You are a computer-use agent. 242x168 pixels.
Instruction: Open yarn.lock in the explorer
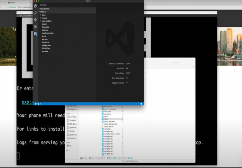45,52
